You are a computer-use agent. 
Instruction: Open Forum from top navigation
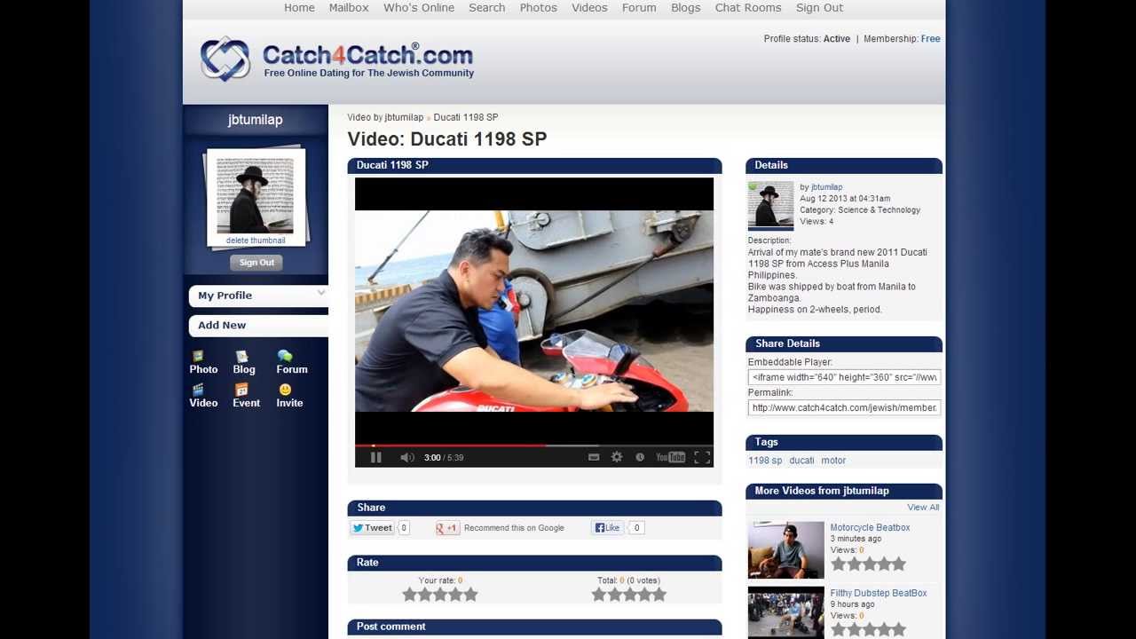click(x=639, y=8)
